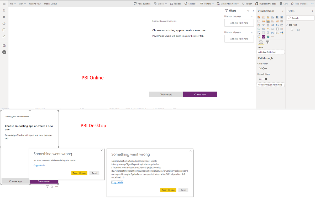Switch to Reading view
The width and height of the screenshot is (315, 205).
pos(35,4)
